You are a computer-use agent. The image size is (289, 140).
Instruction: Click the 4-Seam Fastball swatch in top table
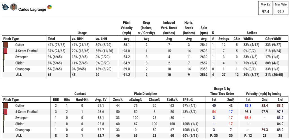(5, 51)
